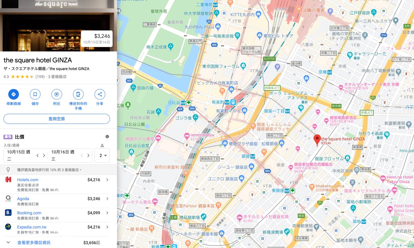
Task: Click the KITTE丸の内 shopping marker
Action: click(x=259, y=15)
